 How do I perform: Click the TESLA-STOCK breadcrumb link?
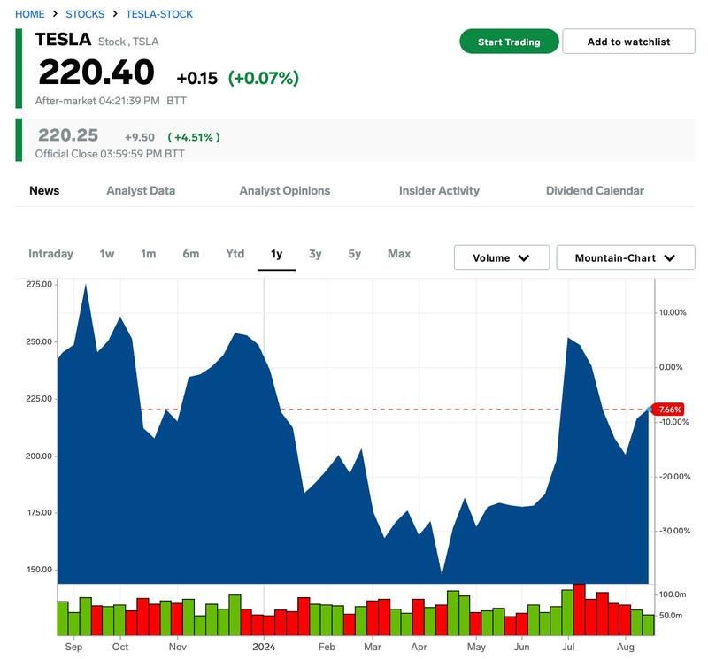coord(159,14)
